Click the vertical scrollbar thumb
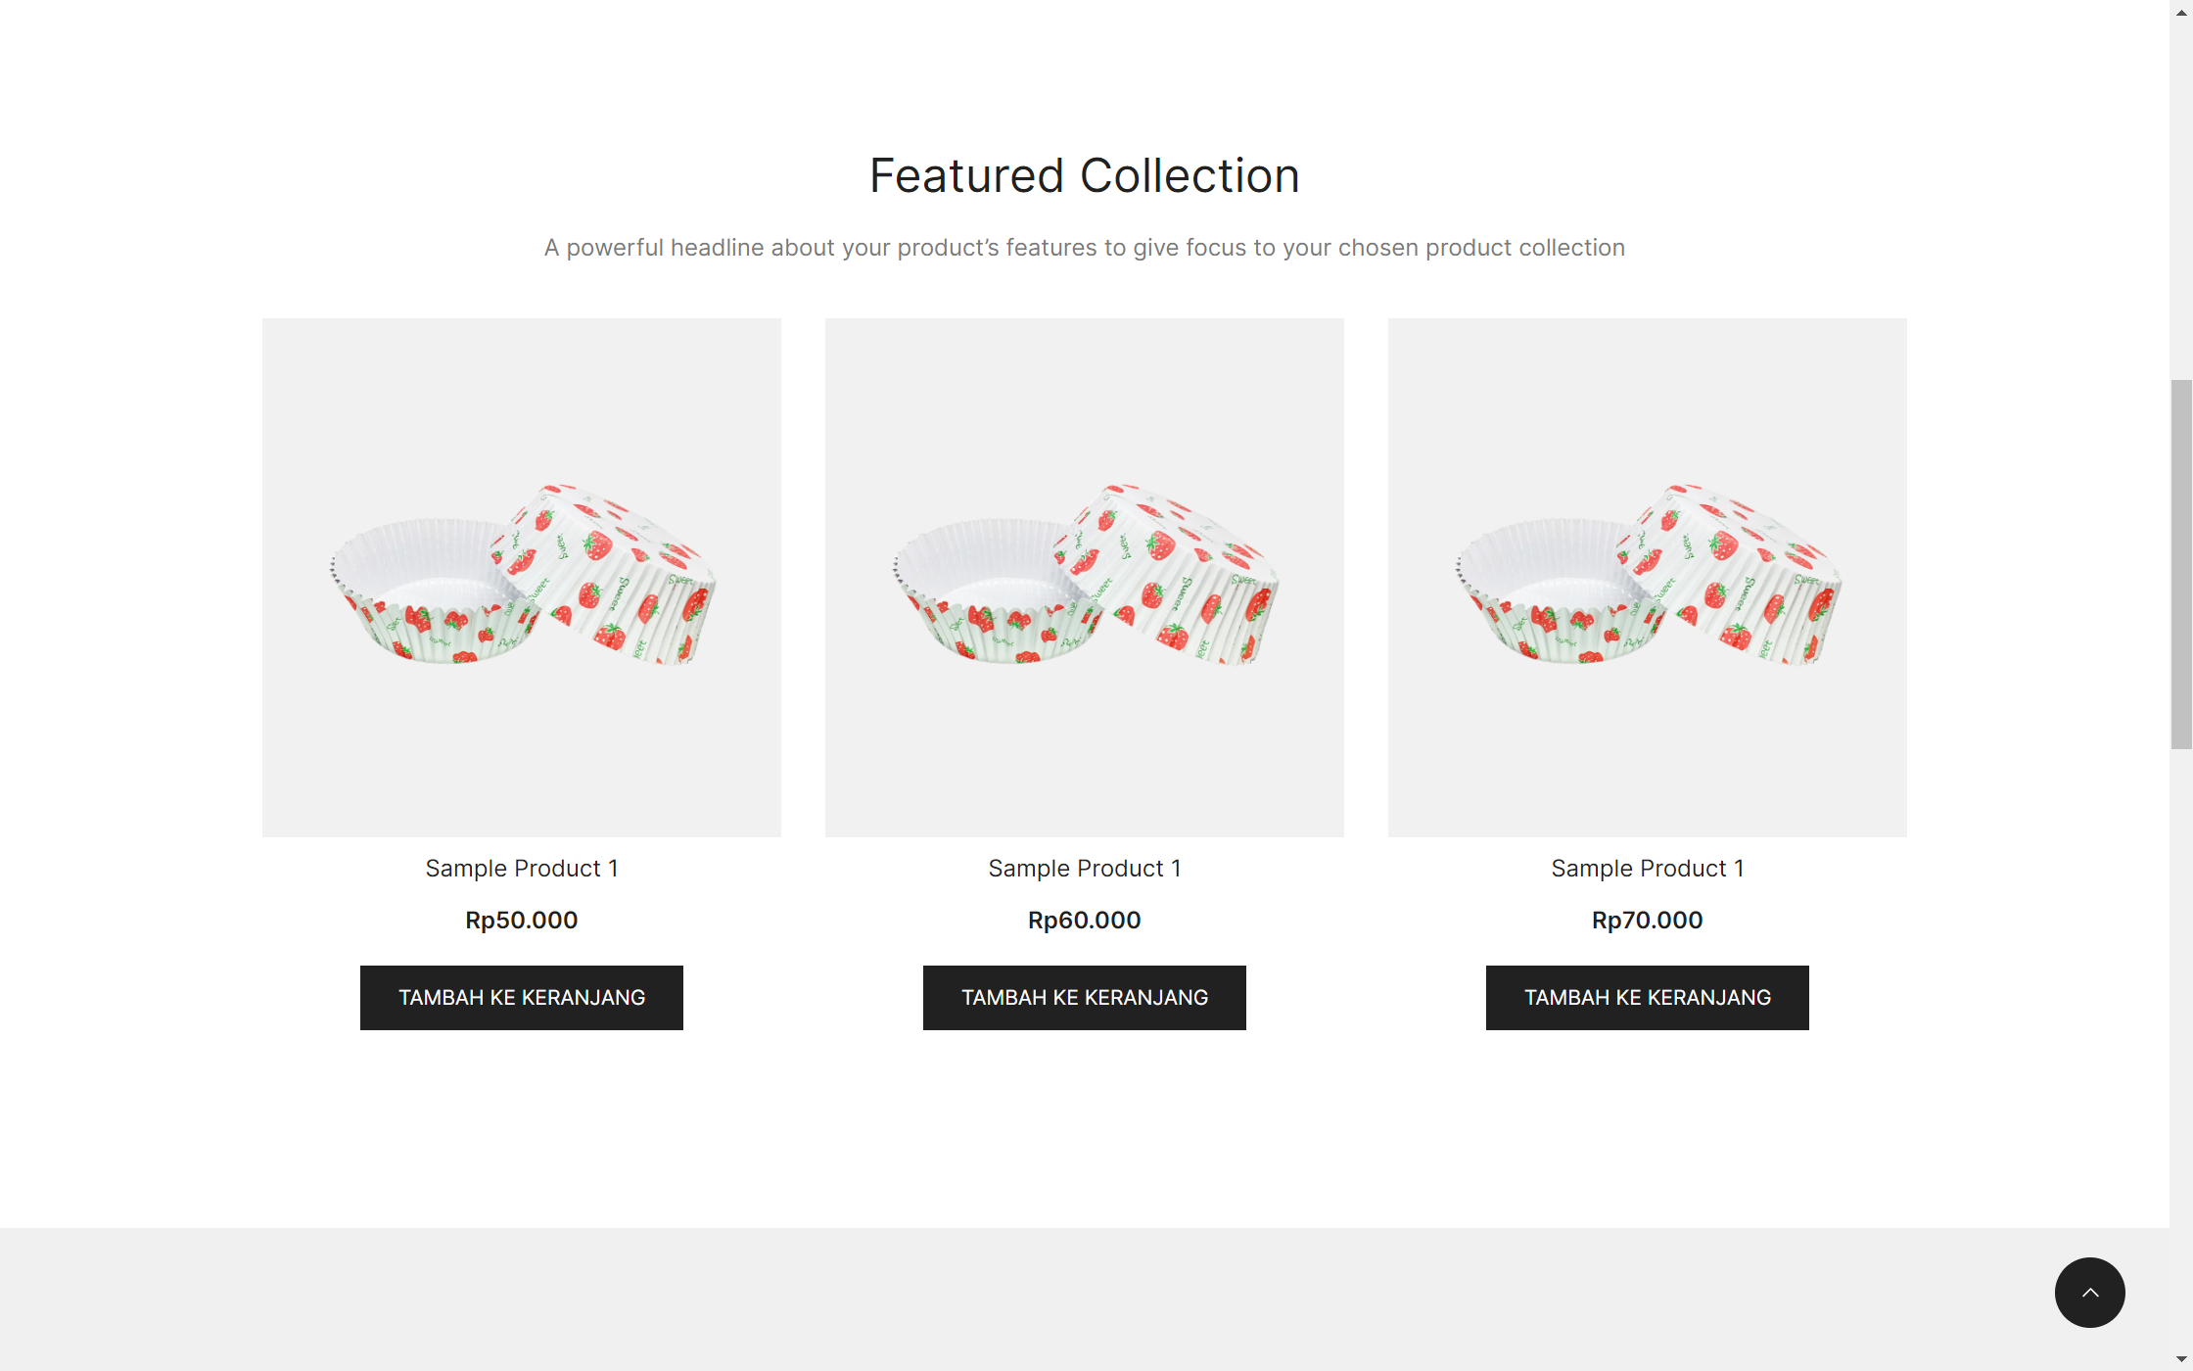The image size is (2193, 1371). [x=2181, y=564]
